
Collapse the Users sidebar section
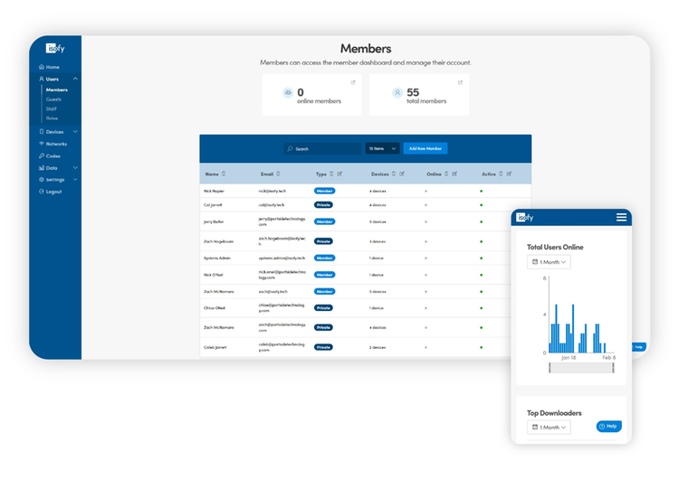click(x=75, y=79)
